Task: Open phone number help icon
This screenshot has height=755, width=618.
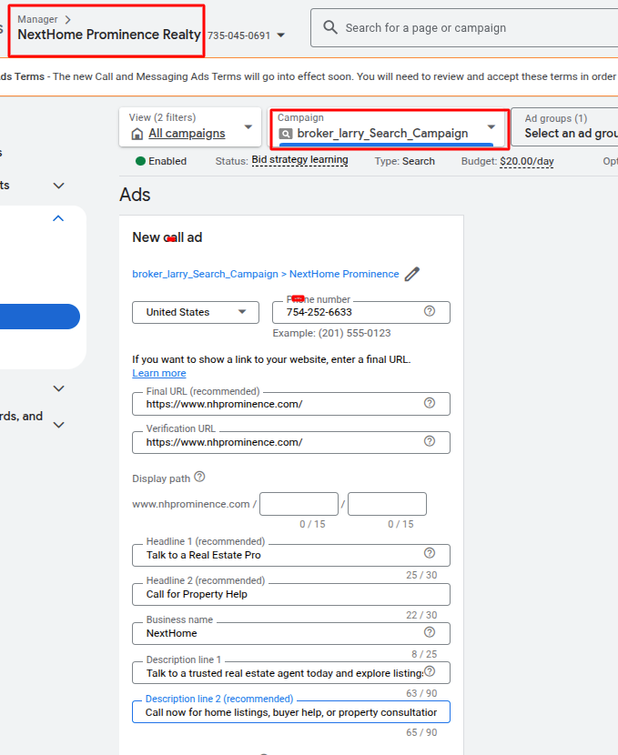Action: pos(430,311)
